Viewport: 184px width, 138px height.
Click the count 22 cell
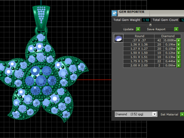pos(159,61)
